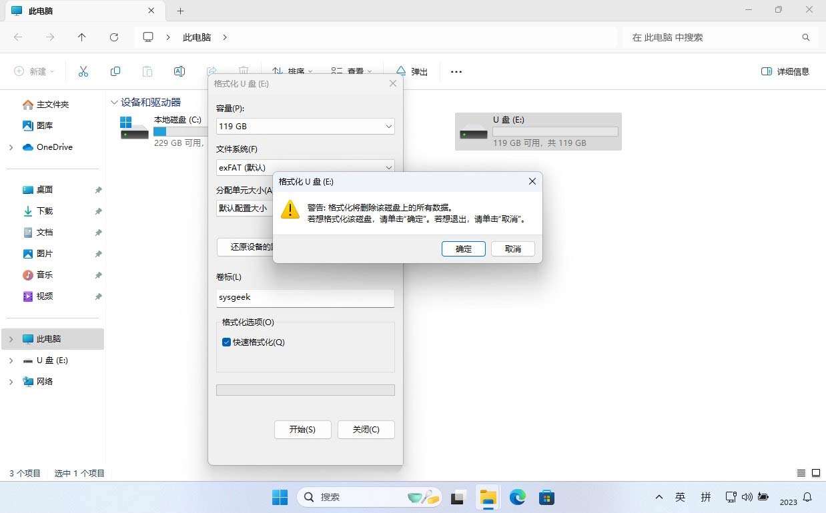Click 取消 to cancel the warning

point(512,249)
